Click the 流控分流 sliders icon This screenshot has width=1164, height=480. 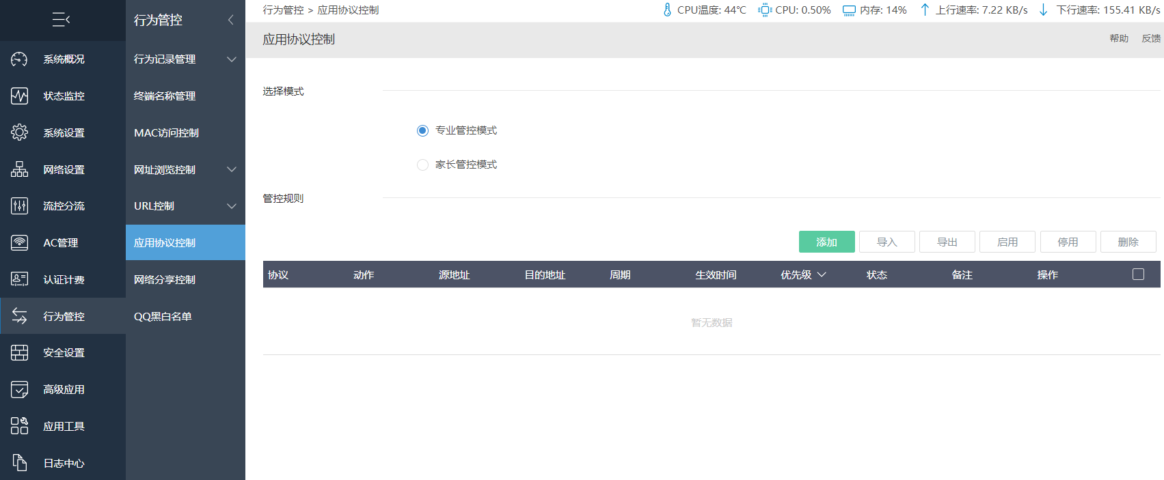19,206
